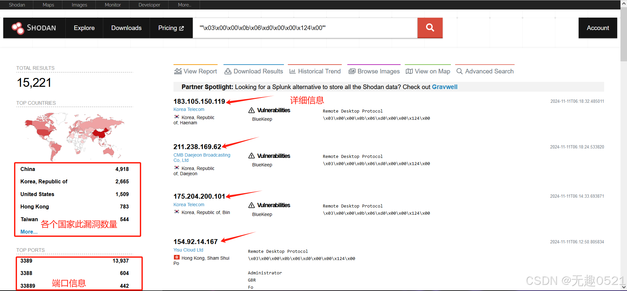Open host 154.92.14.167 details
The width and height of the screenshot is (627, 291).
pyautogui.click(x=195, y=242)
